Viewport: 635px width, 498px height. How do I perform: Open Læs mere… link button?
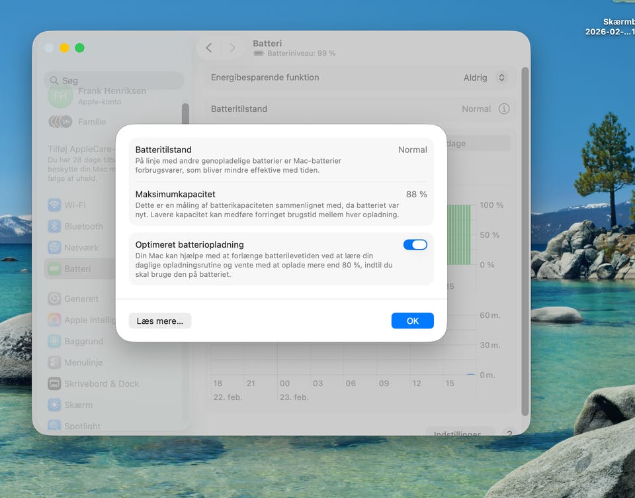[x=160, y=321]
